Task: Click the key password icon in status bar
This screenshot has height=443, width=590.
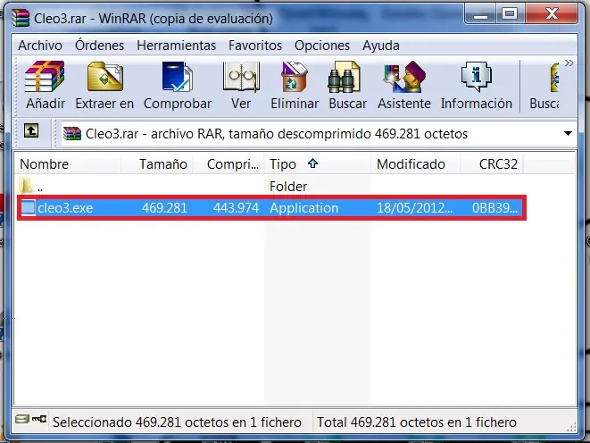Action: 39,419
